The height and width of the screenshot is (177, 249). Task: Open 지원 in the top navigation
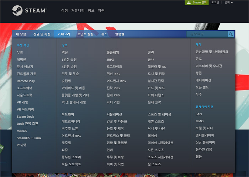pyautogui.click(x=101, y=11)
